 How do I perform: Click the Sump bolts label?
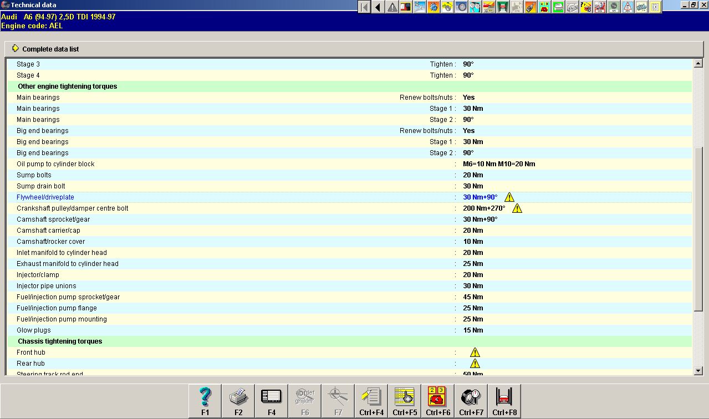(34, 175)
